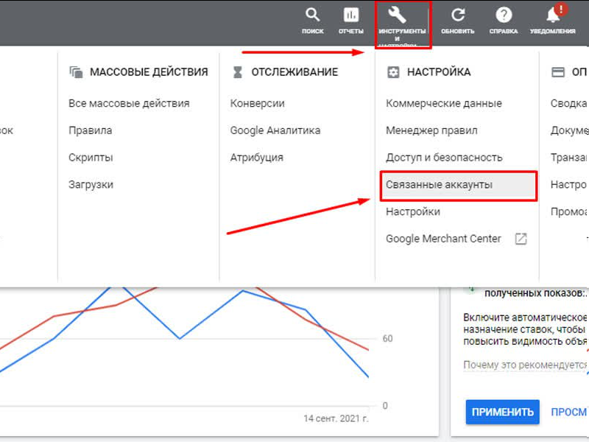This screenshot has height=442, width=589.
Task: Select Связанные аккаунты menu item
Action: tap(440, 185)
